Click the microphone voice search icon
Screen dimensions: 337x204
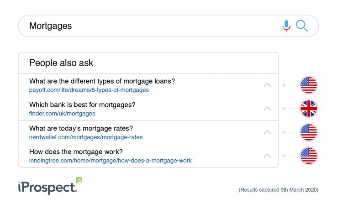click(286, 26)
